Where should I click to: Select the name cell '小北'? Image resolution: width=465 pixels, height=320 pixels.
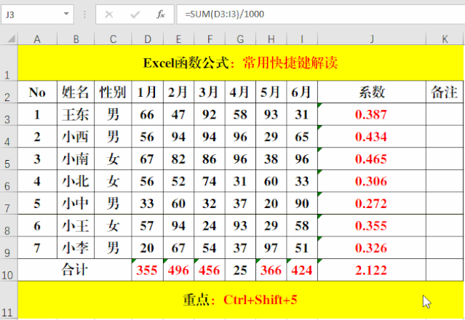pyautogui.click(x=76, y=181)
